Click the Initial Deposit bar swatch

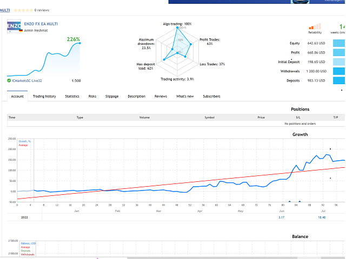point(339,62)
